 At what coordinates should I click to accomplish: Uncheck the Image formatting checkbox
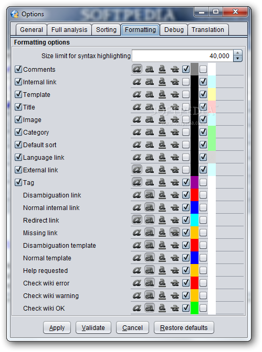point(18,119)
